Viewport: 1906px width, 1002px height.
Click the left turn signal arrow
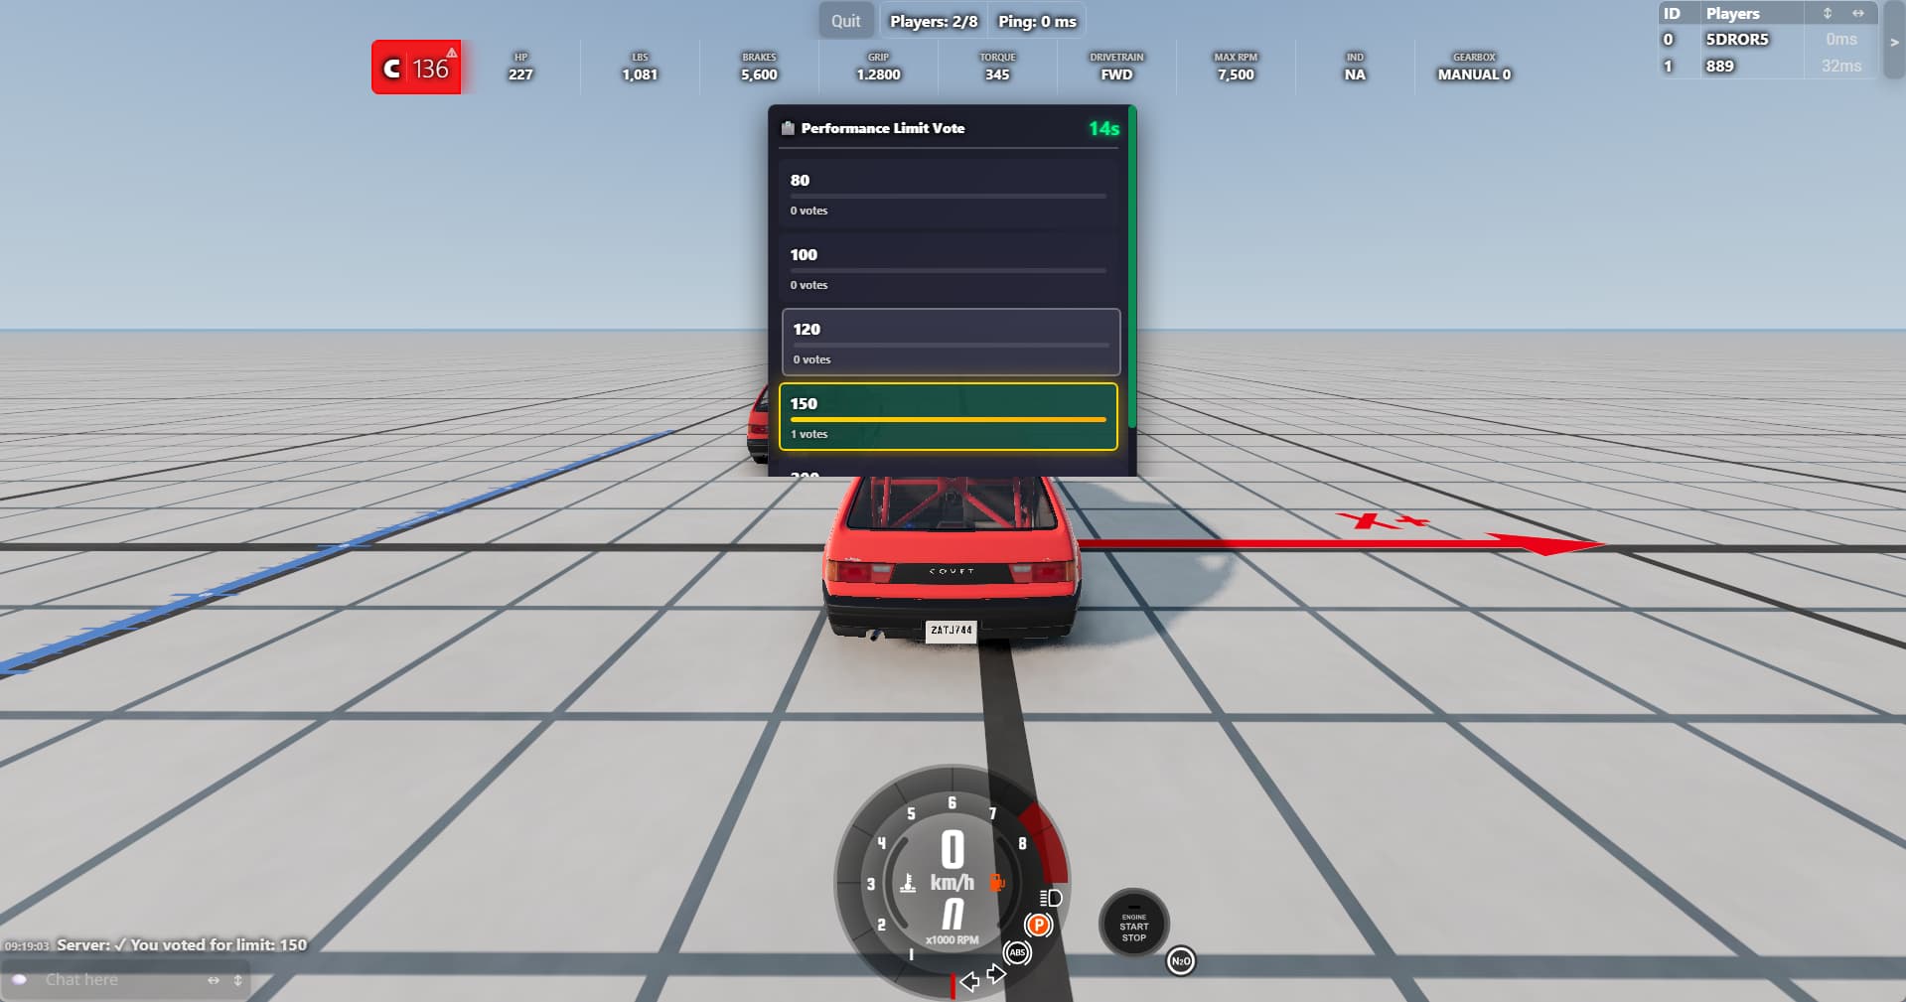(969, 981)
